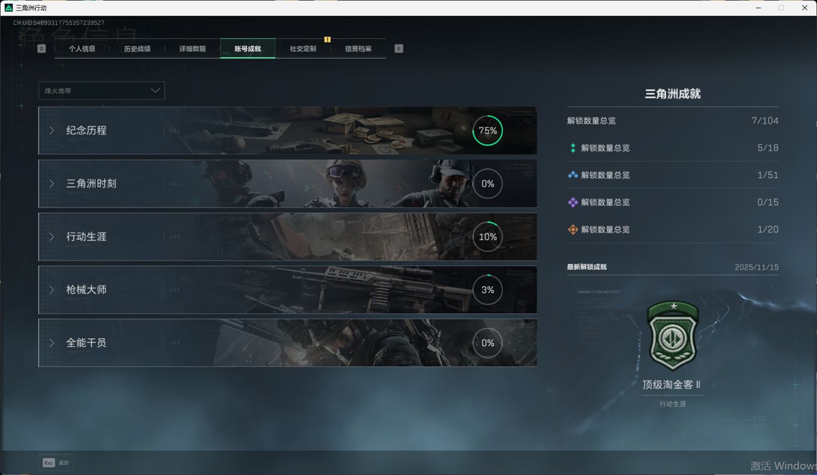The image size is (817, 475).
Task: Click the yellow notification marker above 社交定制
Action: click(327, 40)
